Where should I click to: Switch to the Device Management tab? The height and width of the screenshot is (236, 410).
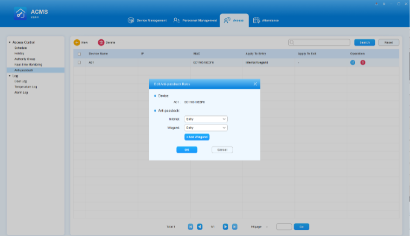[x=147, y=21]
